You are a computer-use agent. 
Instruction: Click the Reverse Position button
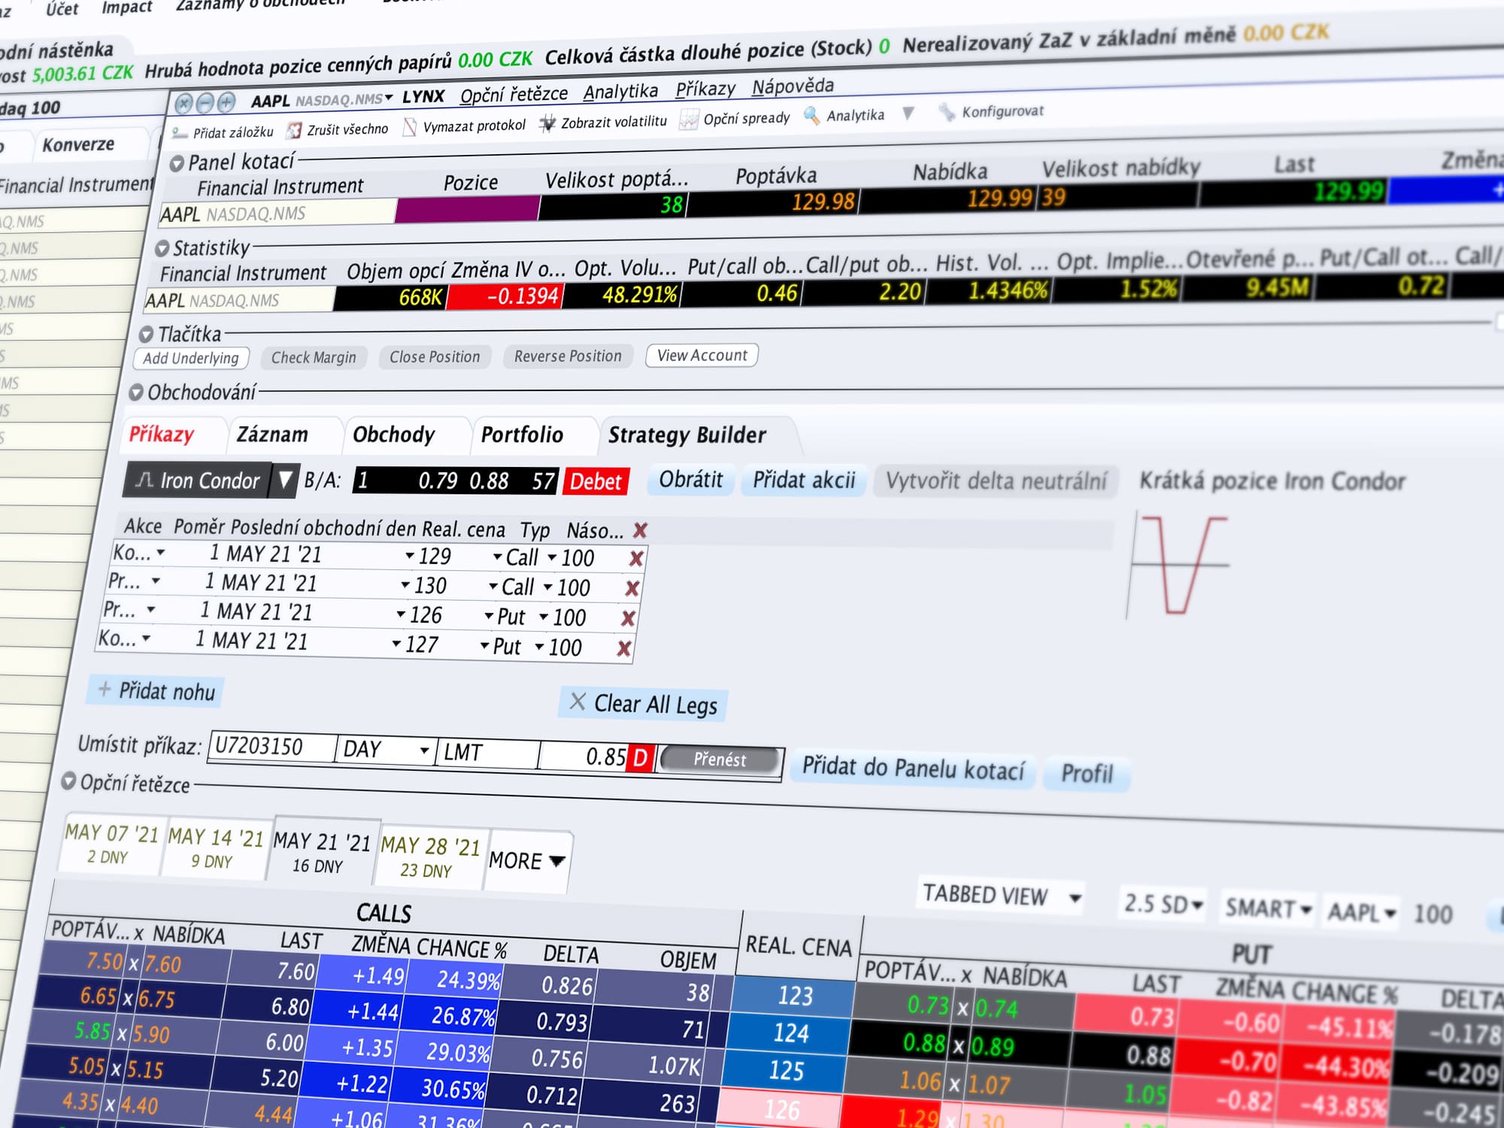(568, 356)
